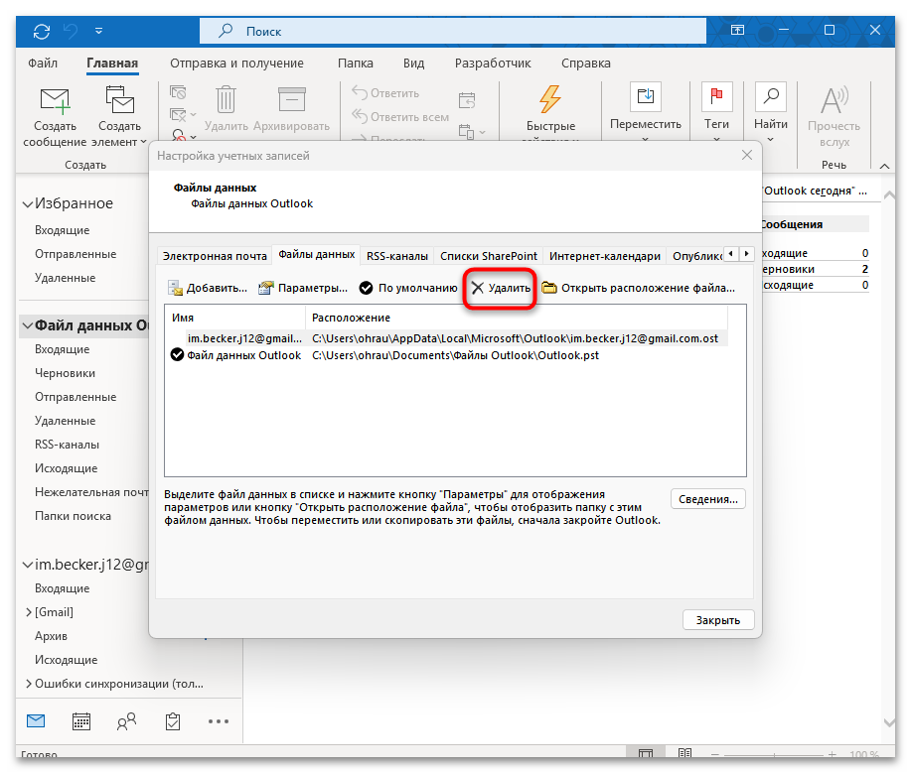The image size is (911, 773).
Task: Switch to the Calendar view icon
Action: [x=80, y=721]
